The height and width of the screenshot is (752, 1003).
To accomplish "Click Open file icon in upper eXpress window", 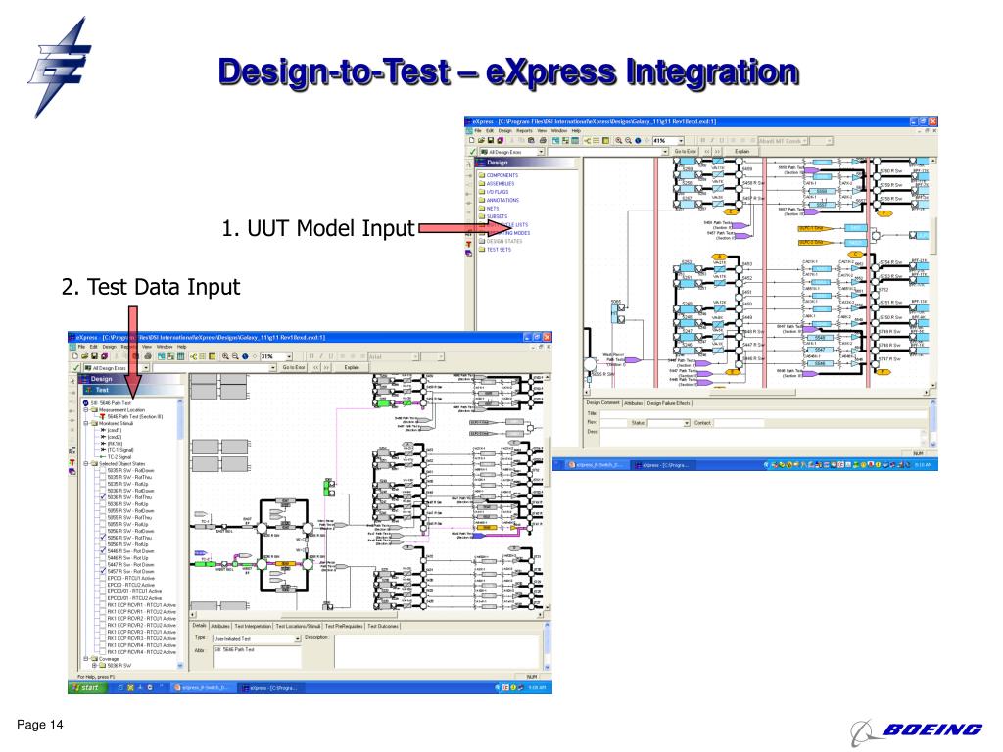I will pos(481,141).
